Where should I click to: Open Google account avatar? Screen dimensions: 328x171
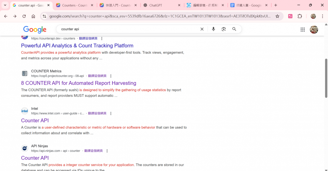point(314,30)
